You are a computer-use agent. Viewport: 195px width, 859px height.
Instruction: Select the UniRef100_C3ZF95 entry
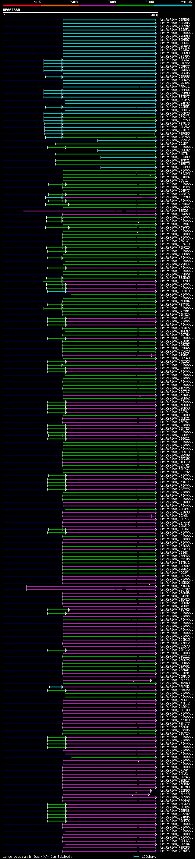(175, 791)
